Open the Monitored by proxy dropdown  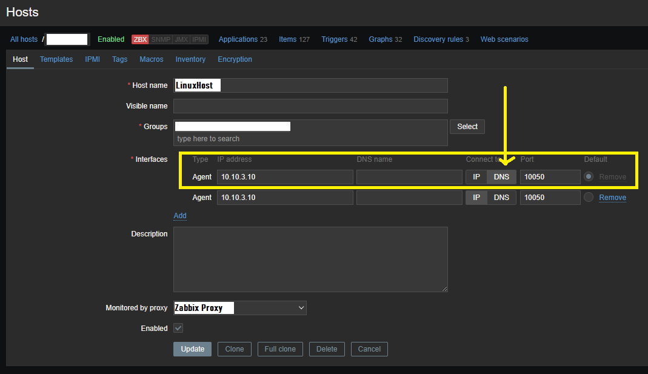(240, 308)
